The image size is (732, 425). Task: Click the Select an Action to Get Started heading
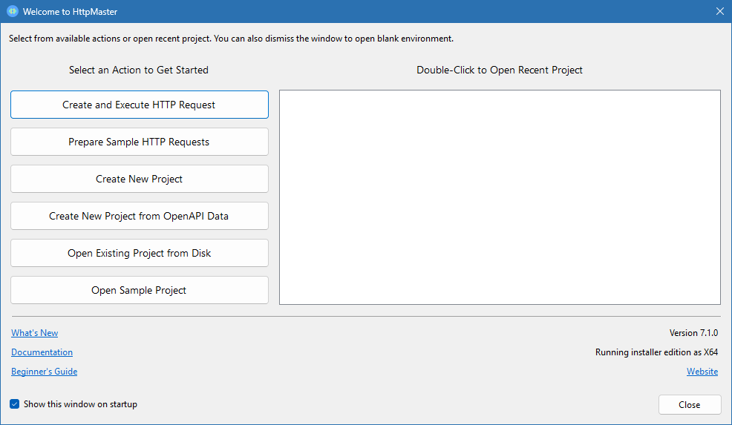click(139, 70)
